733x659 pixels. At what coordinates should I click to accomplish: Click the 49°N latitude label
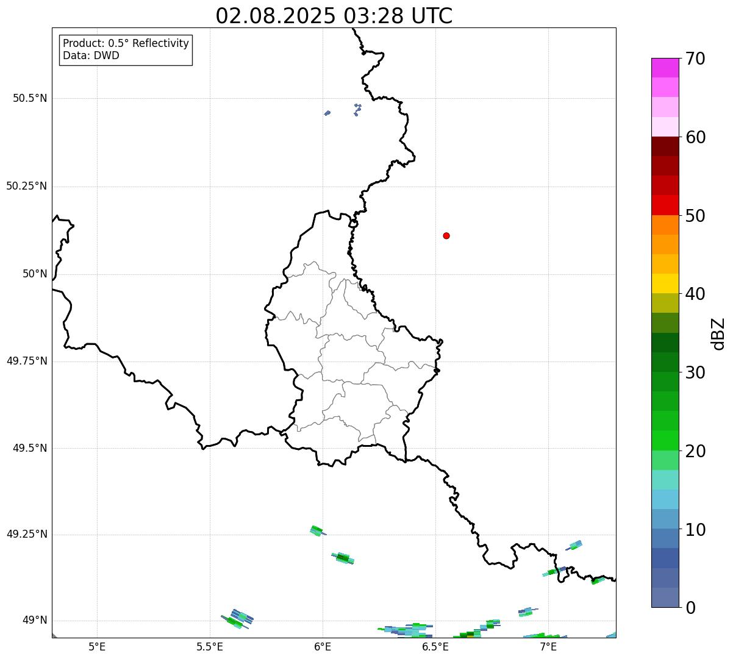coord(35,620)
